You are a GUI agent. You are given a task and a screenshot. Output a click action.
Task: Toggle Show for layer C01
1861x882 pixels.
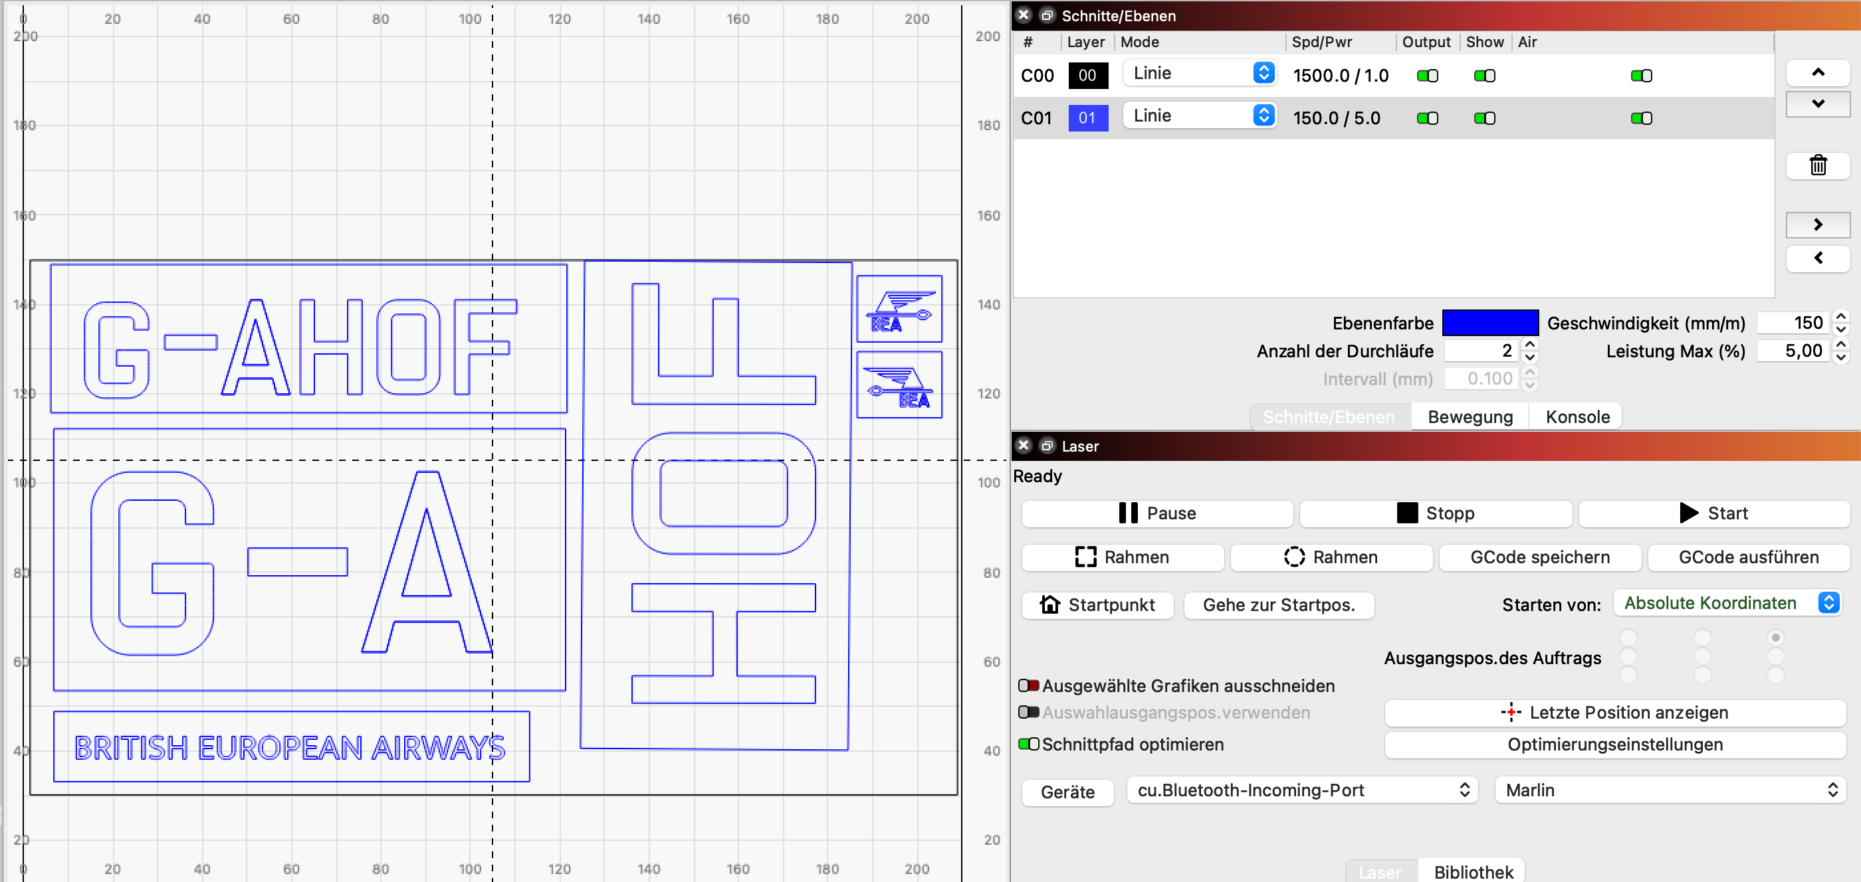[1484, 118]
